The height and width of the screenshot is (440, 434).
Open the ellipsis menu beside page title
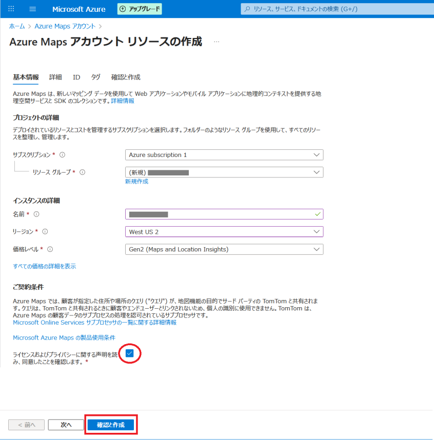[216, 42]
